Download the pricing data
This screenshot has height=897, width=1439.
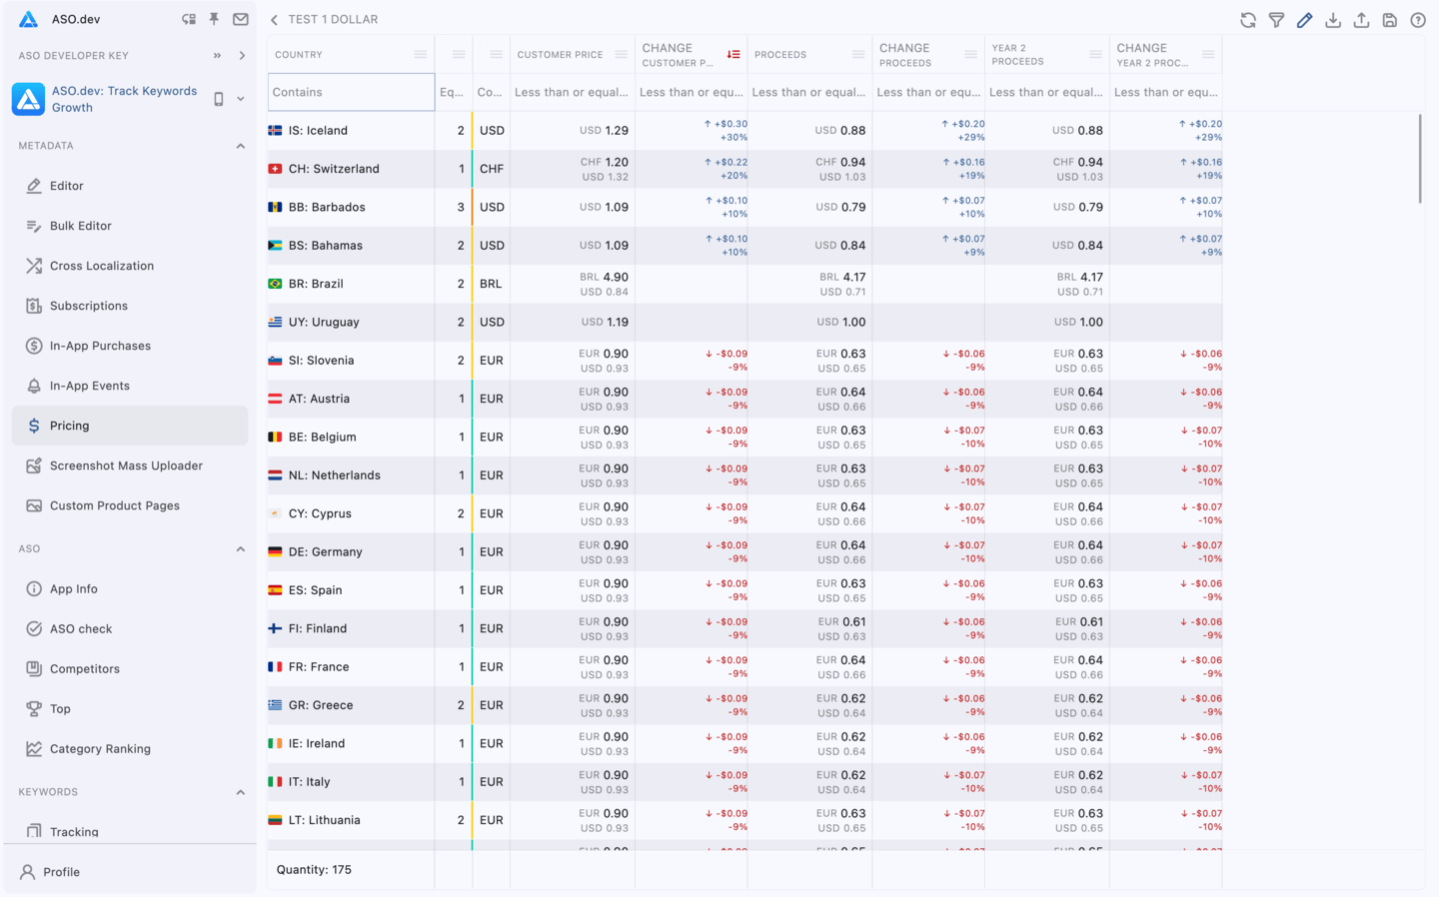1333,19
